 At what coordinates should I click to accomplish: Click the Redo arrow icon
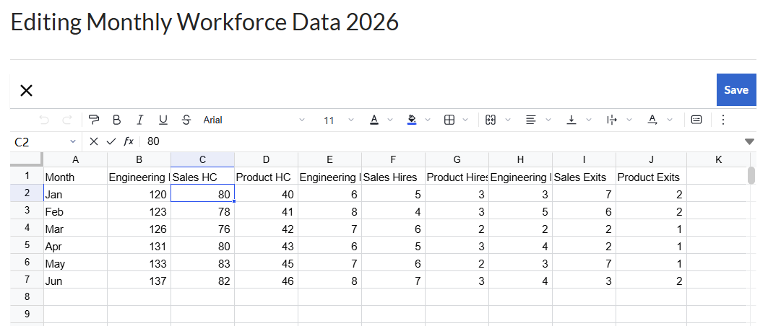[68, 120]
